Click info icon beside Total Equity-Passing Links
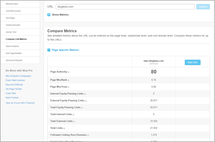 82,108
